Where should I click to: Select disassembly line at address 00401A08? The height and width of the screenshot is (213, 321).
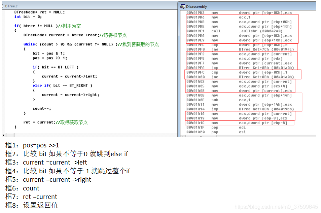tap(239, 91)
